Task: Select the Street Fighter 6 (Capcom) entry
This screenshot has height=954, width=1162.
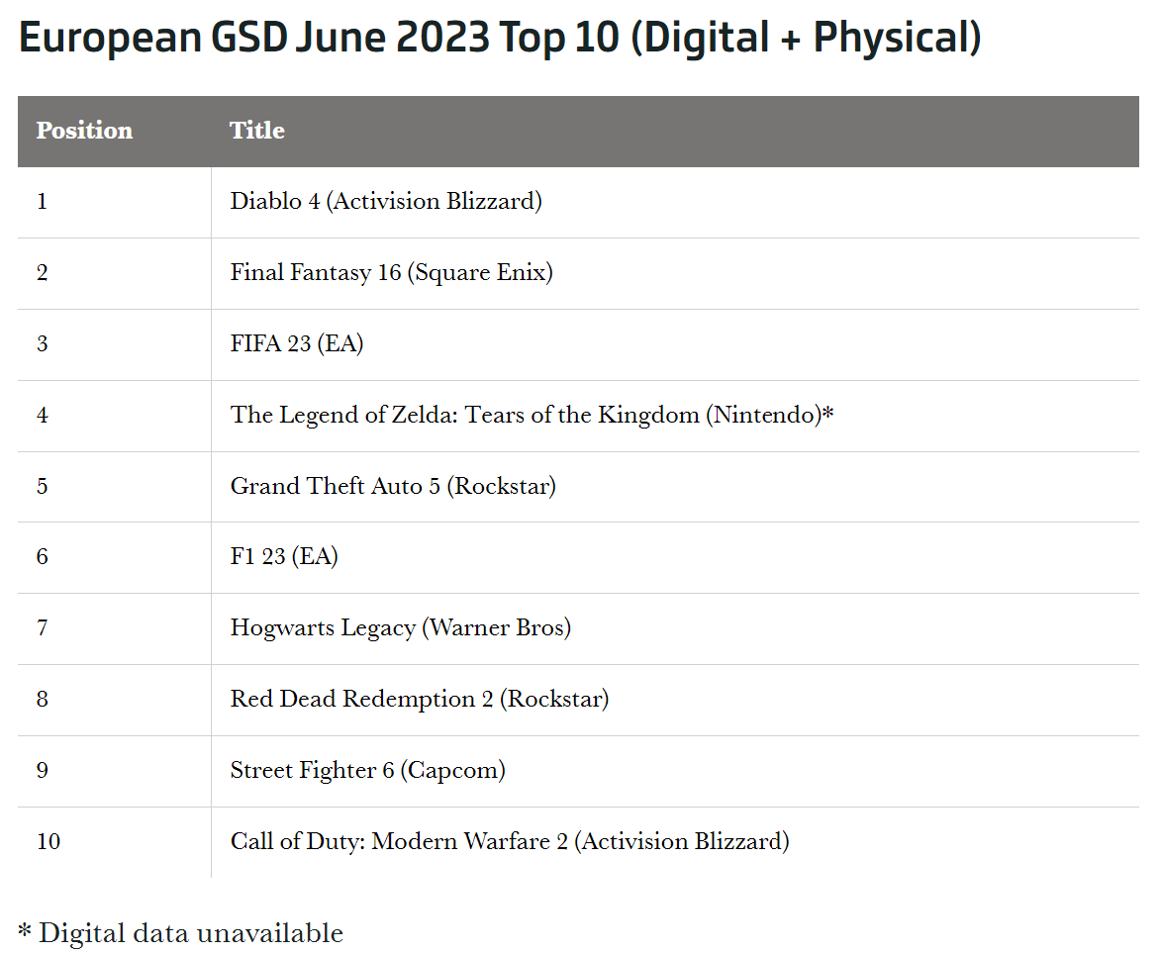Action: point(367,771)
